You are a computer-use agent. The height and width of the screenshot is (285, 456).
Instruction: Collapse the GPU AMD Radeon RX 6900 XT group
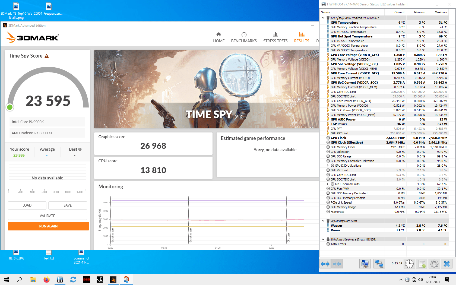(x=323, y=18)
